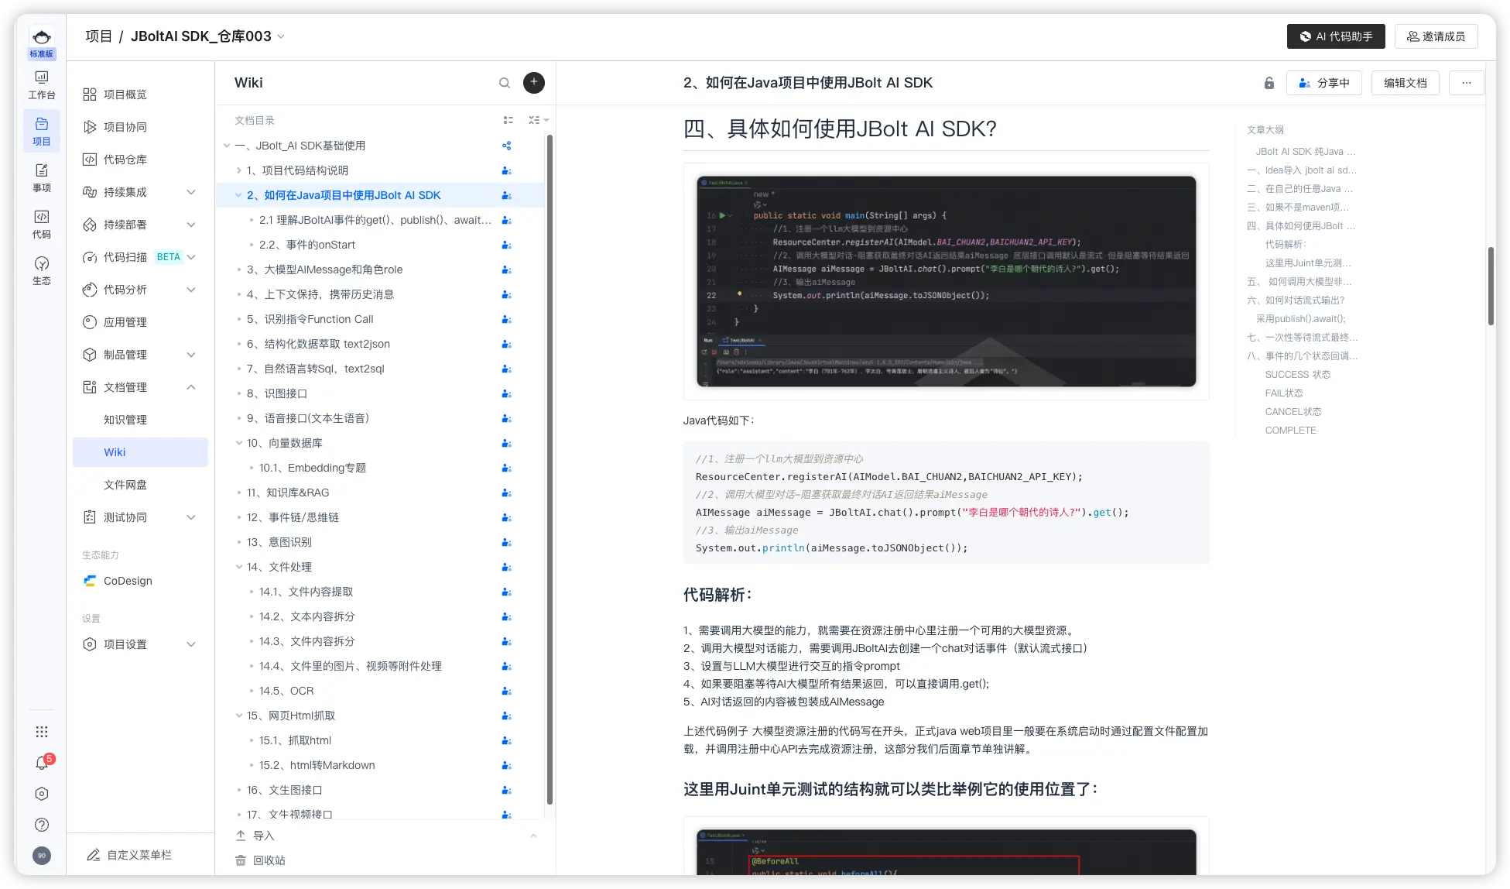Expand the 1、项目代码结构说明 tree node
Viewport: 1510px width, 889px height.
(239, 170)
